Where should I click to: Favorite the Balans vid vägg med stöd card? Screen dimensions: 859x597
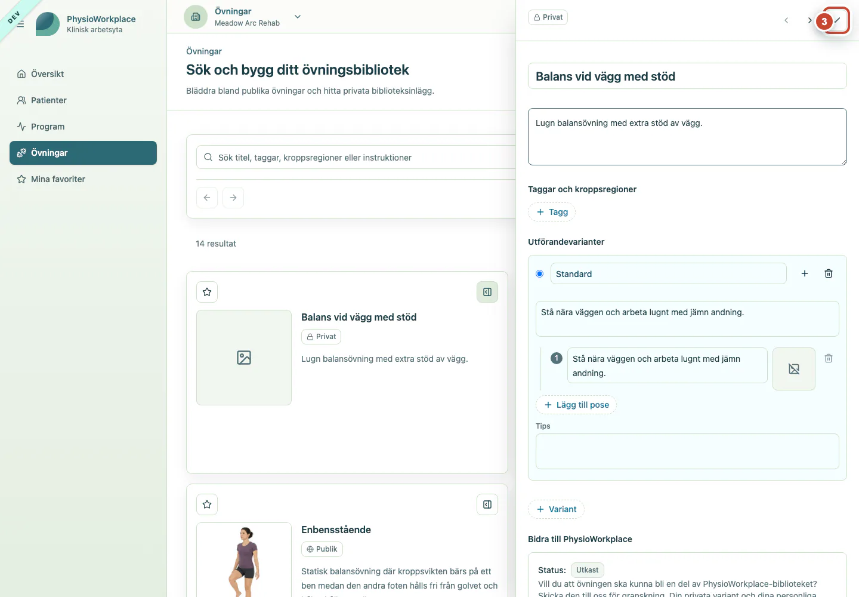click(x=207, y=292)
